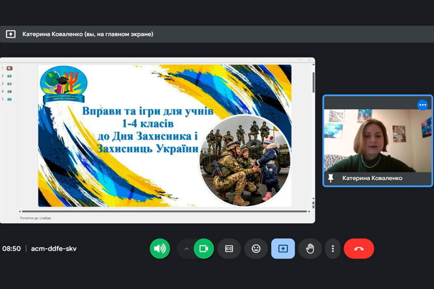Toggle closed captions
Viewport: 434px width, 289px height.
click(229, 249)
